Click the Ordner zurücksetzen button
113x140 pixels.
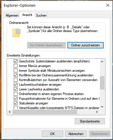pyautogui.click(x=86, y=45)
